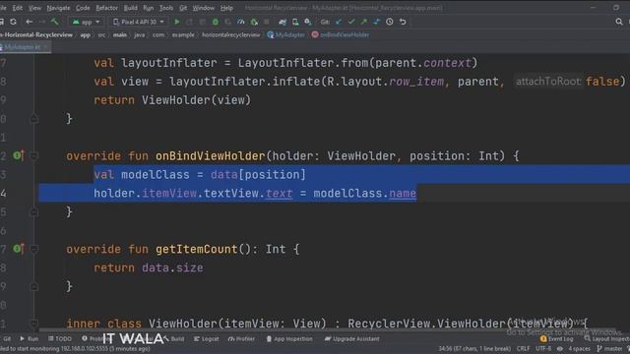Screen dimensions: 630x354
Task: Click fold end marker below modelClass.name line
Action: 34,211
